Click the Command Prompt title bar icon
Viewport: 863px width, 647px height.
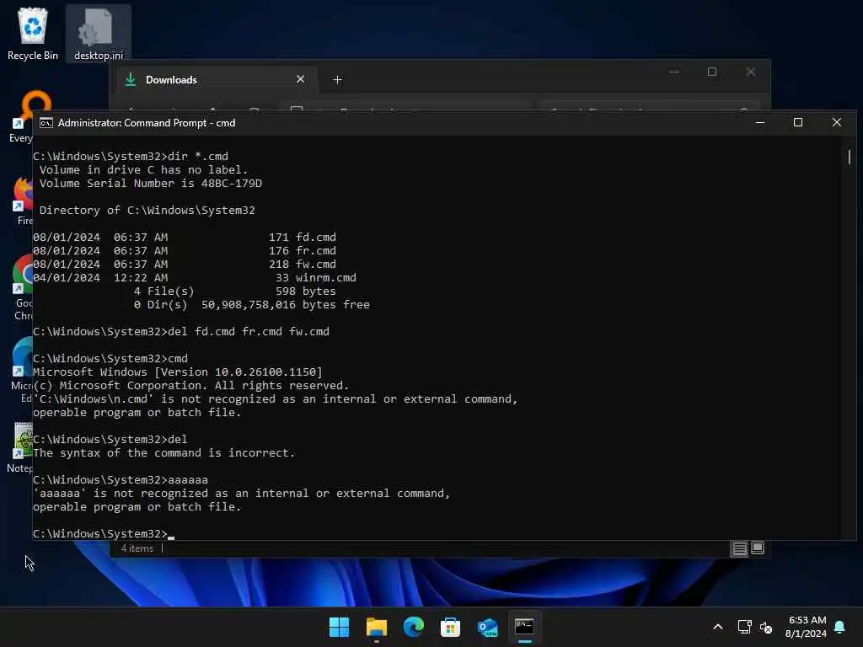[46, 123]
